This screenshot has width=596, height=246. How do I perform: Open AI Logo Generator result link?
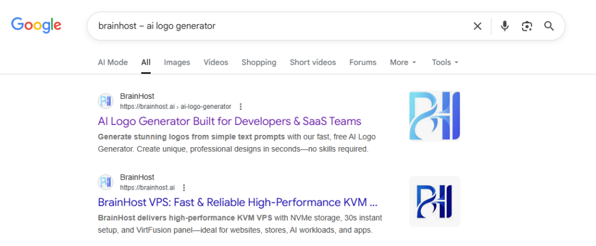tap(229, 122)
